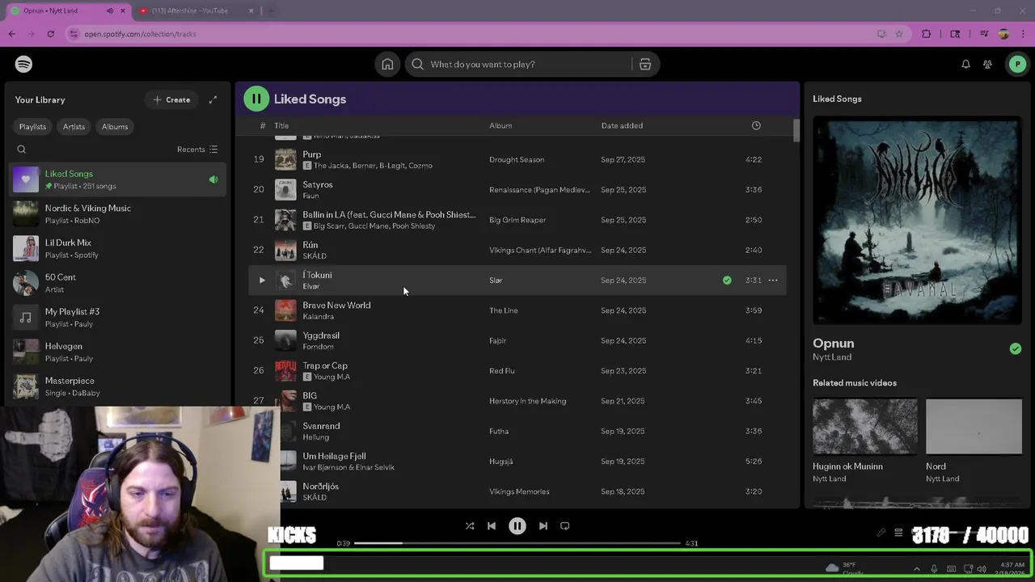
Task: Select the Brave New World track
Action: [517, 310]
